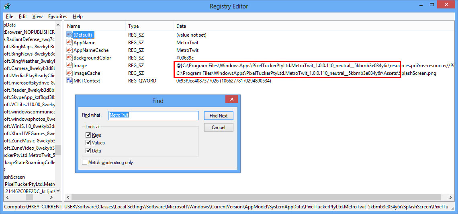
Task: Select the highlighted PixelTuckerPtyLtd.Metro tree key
Action: [30, 184]
